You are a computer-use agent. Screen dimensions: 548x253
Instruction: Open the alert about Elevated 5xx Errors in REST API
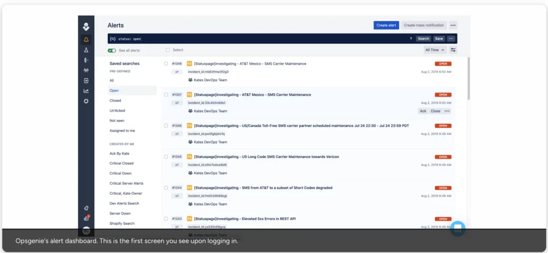click(246, 218)
